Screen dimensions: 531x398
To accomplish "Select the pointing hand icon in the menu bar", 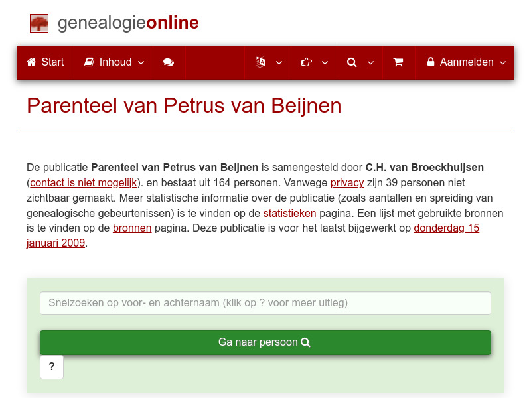I will coord(306,62).
